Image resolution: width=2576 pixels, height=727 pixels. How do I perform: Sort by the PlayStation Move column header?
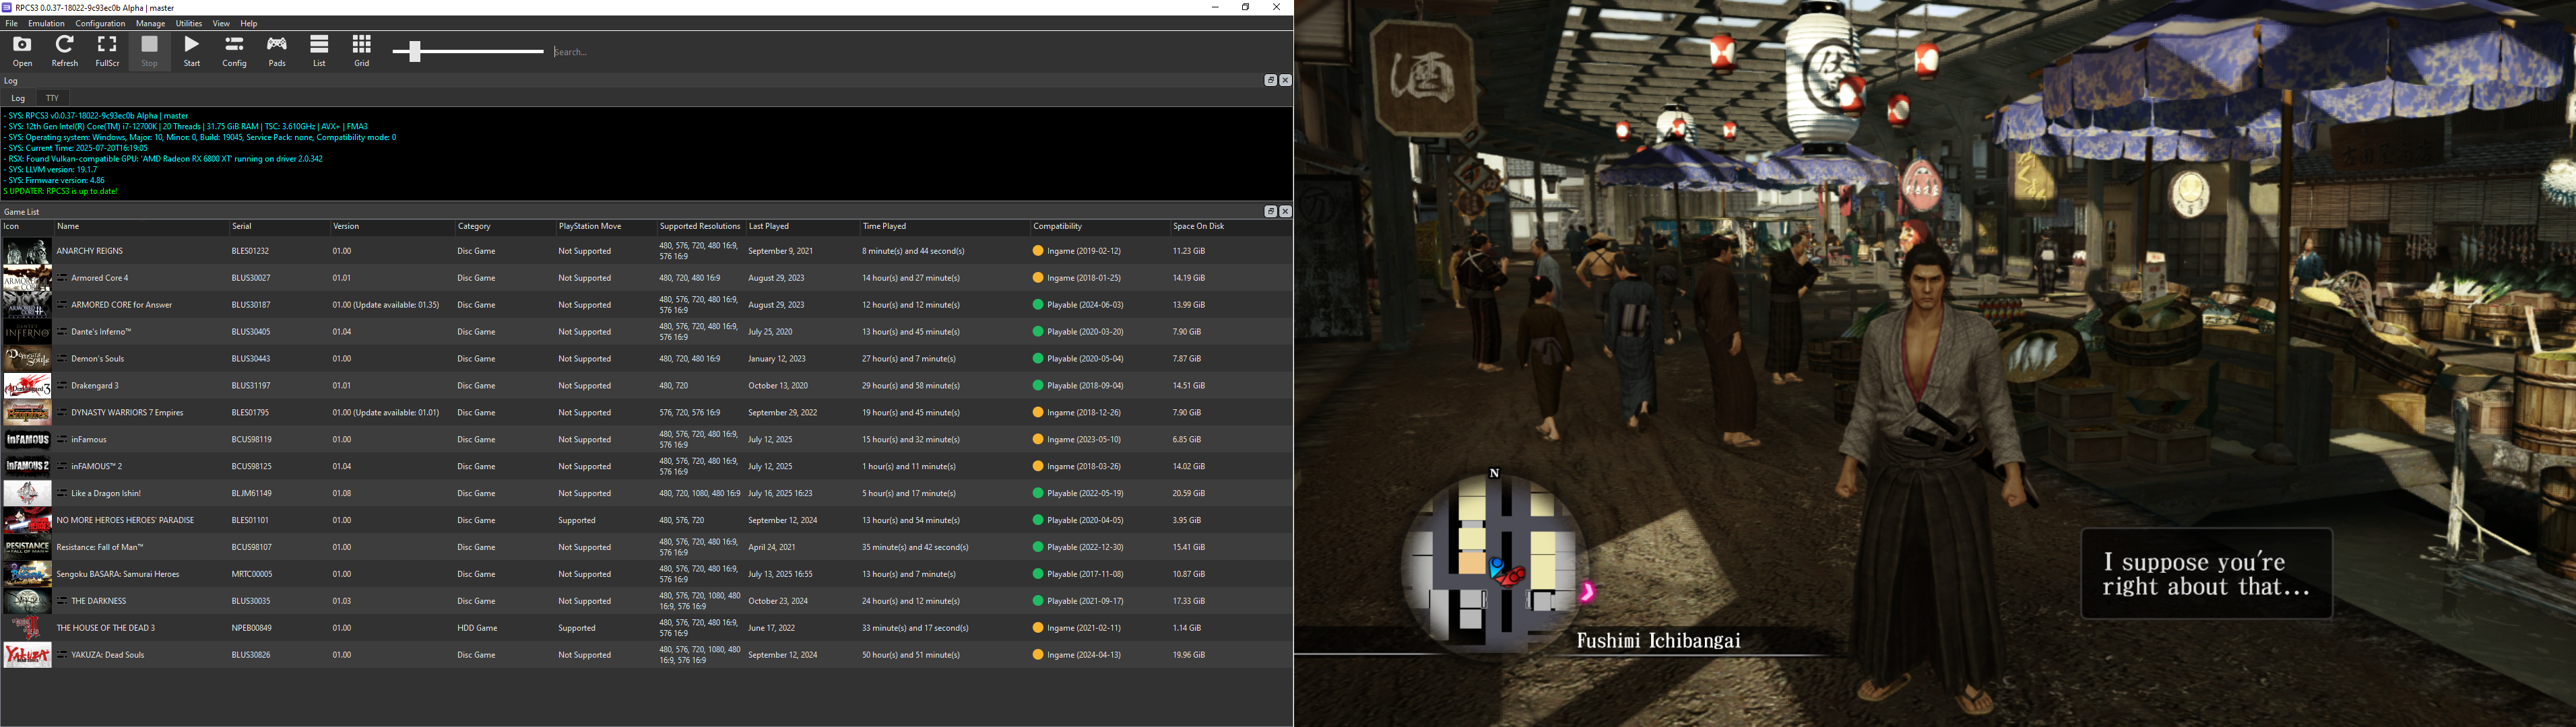click(x=607, y=227)
